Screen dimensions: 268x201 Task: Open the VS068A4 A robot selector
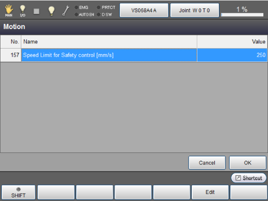(144, 11)
